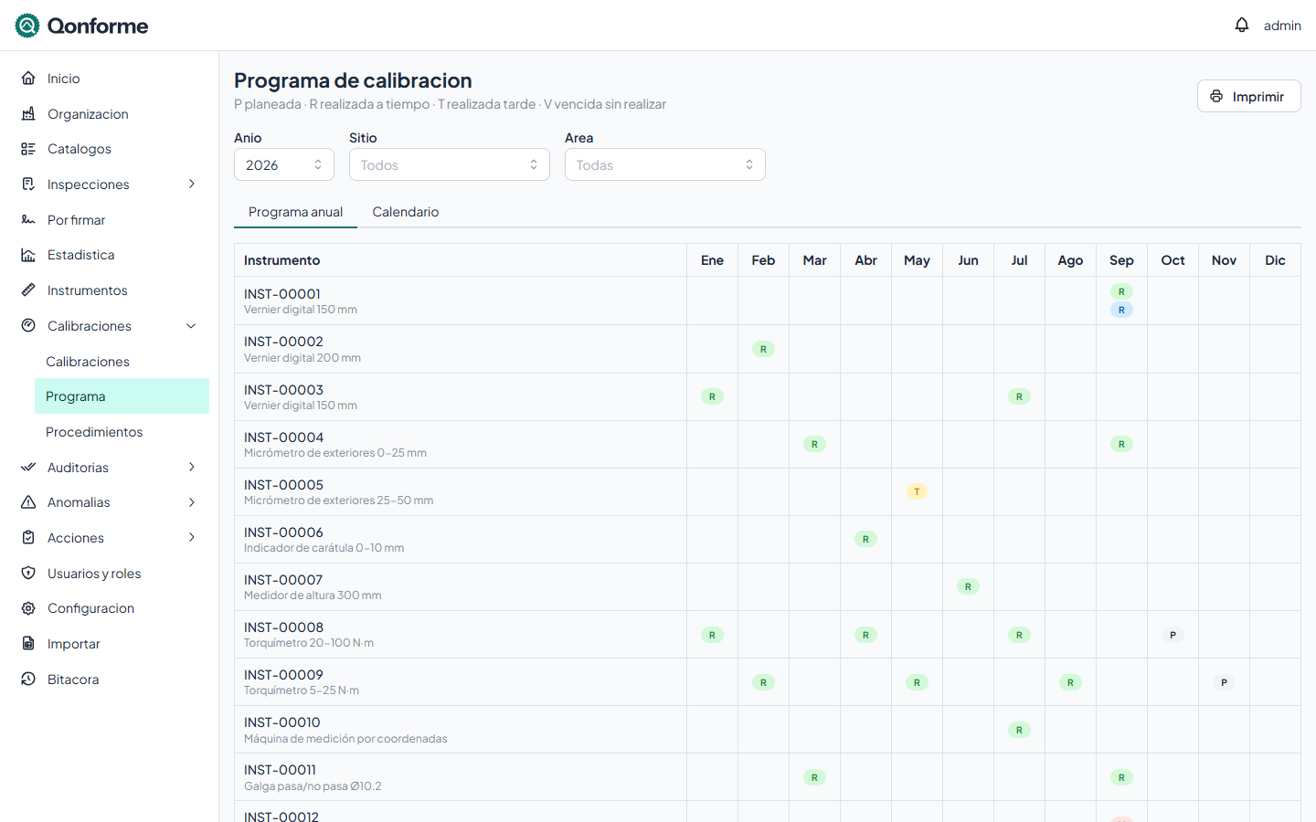
Task: Expand the Inspecciones submenu chevron
Action: pyautogui.click(x=192, y=184)
